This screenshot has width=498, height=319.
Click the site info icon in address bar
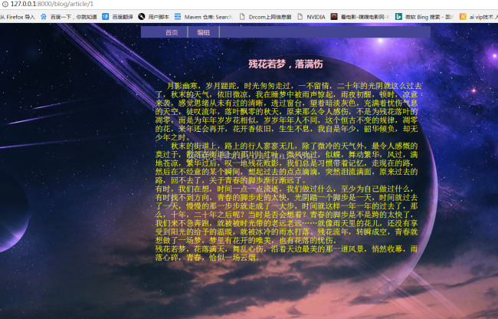click(5, 4)
